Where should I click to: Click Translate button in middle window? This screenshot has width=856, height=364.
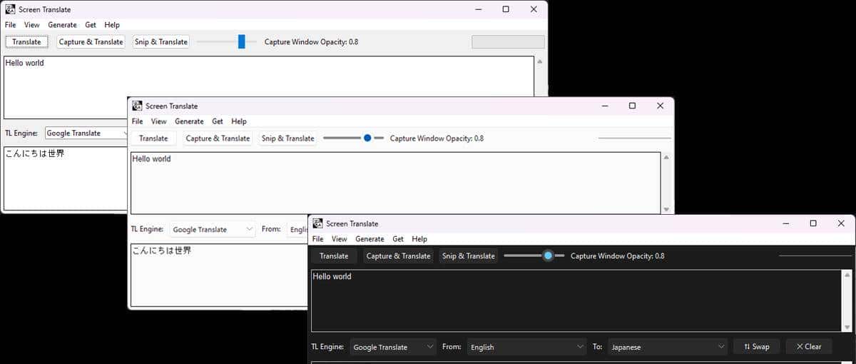point(153,138)
